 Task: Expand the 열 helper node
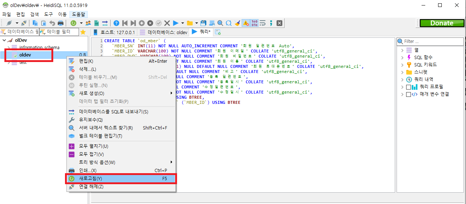pyautogui.click(x=402, y=50)
